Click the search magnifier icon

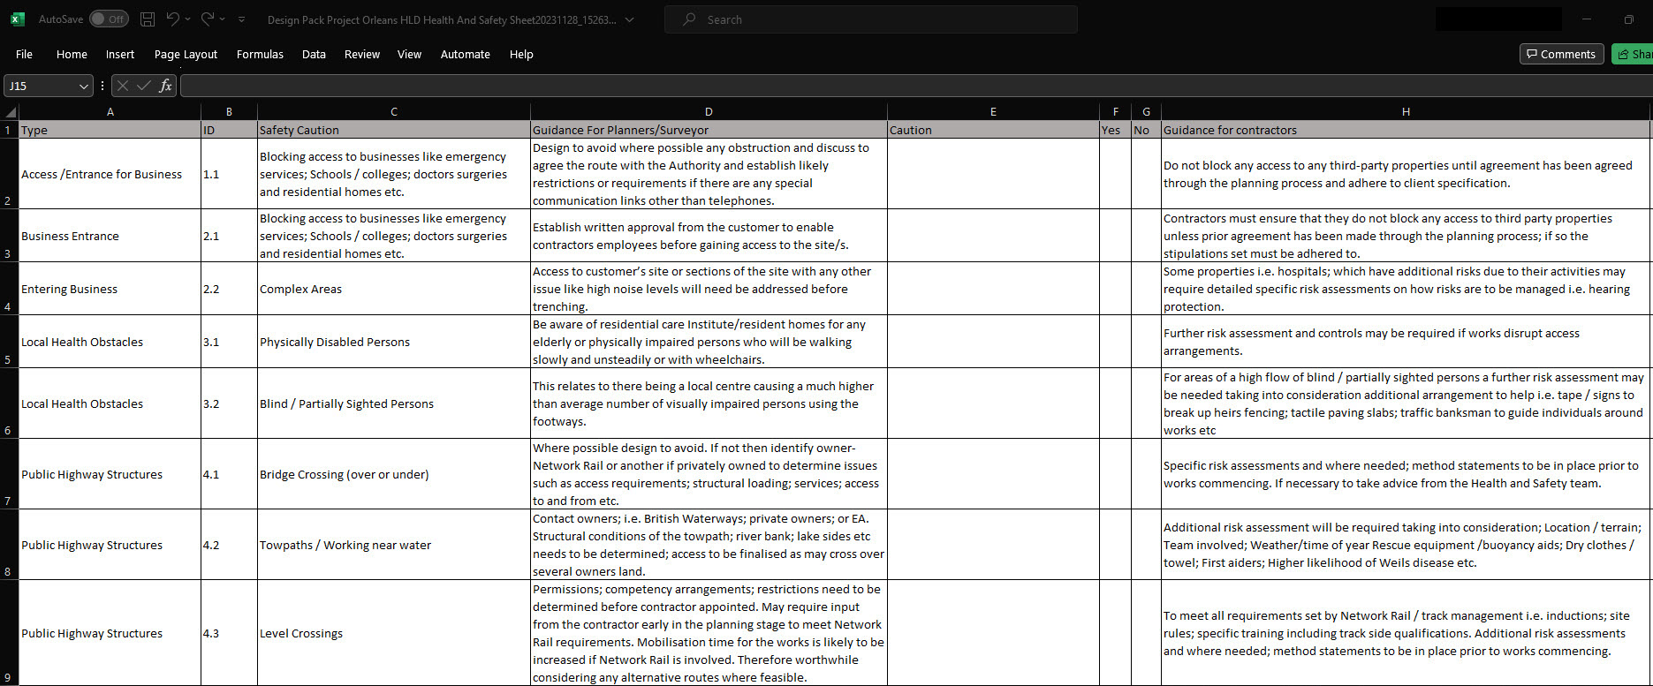[x=689, y=19]
